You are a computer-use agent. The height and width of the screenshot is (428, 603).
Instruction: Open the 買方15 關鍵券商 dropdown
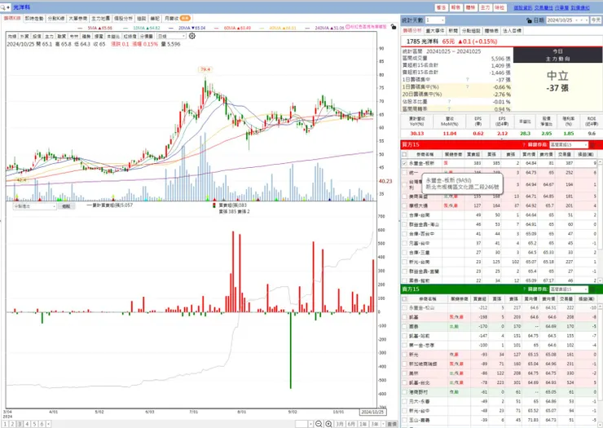pyautogui.click(x=569, y=145)
